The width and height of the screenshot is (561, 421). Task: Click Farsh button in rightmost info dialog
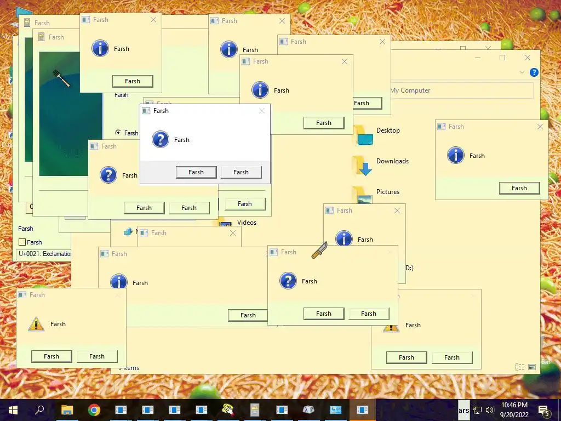coord(519,189)
